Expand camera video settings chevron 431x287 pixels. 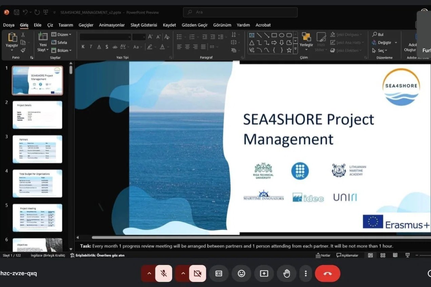(x=182, y=273)
